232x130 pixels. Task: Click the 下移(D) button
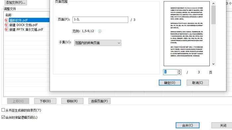click(x=45, y=101)
